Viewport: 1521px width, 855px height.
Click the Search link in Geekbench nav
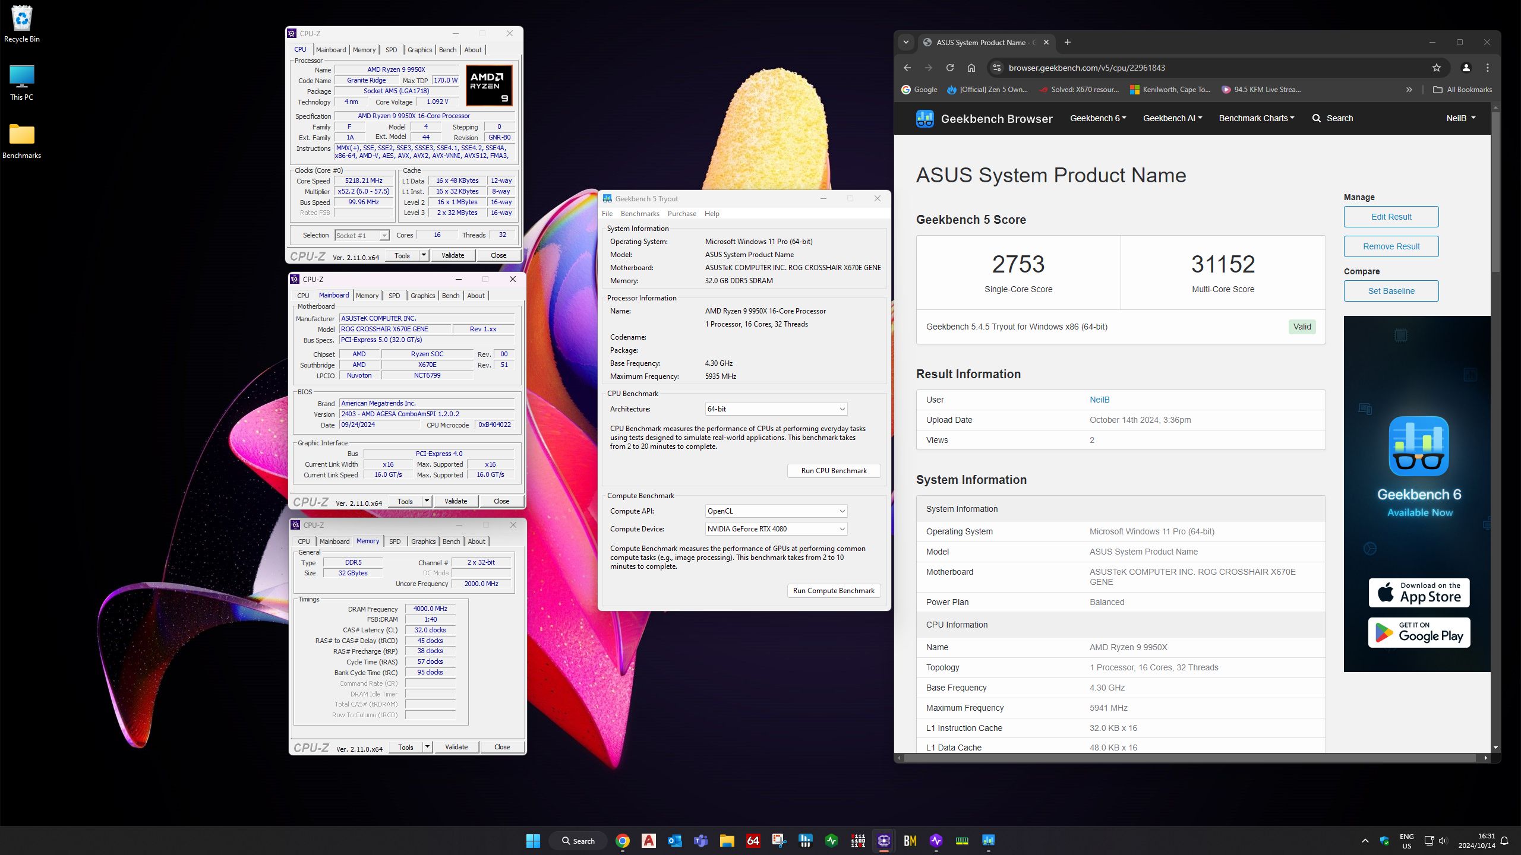(1333, 118)
